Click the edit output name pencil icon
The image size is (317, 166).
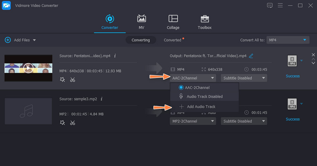pyautogui.click(x=251, y=56)
